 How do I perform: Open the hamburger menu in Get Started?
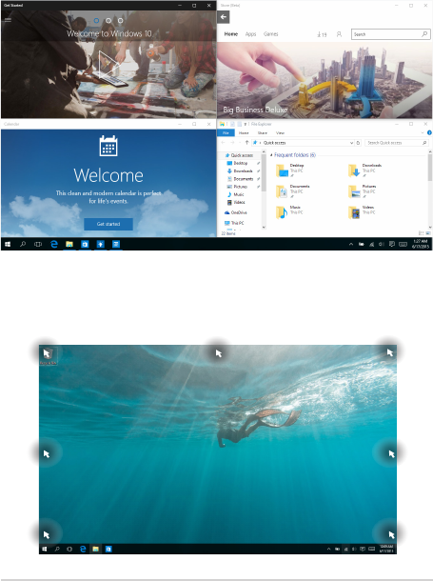click(8, 20)
